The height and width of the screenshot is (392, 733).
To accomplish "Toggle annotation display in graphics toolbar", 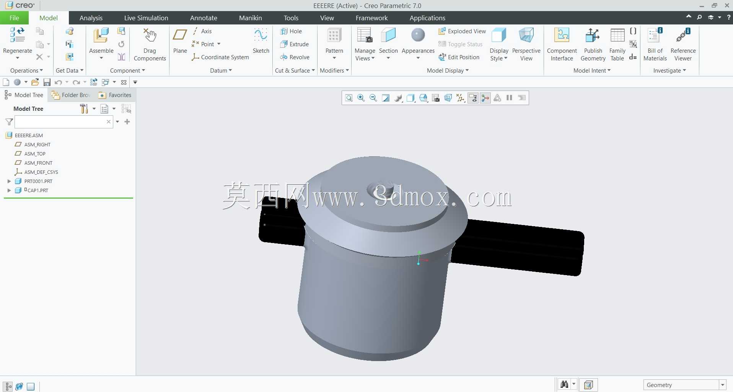I will pyautogui.click(x=473, y=98).
